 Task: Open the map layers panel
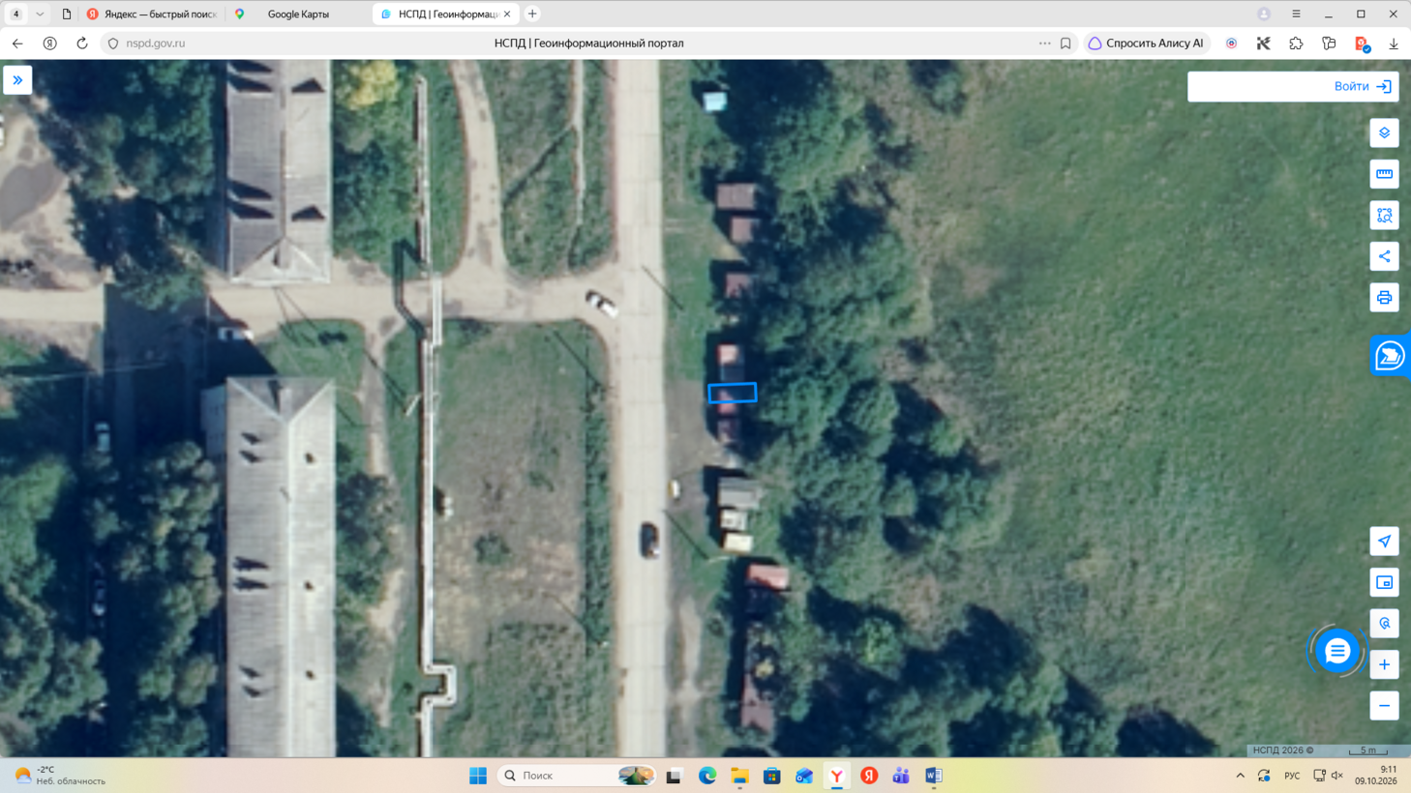tap(1384, 132)
